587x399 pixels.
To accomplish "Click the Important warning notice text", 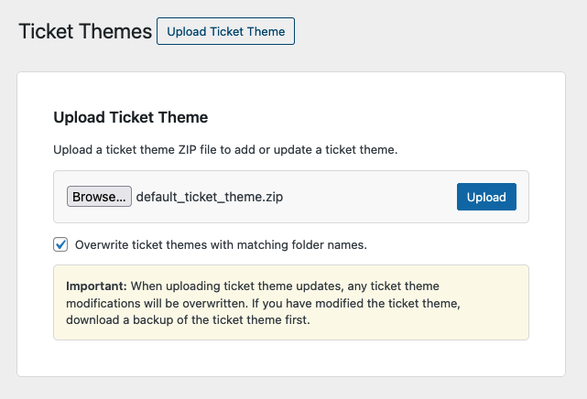I will click(x=263, y=303).
